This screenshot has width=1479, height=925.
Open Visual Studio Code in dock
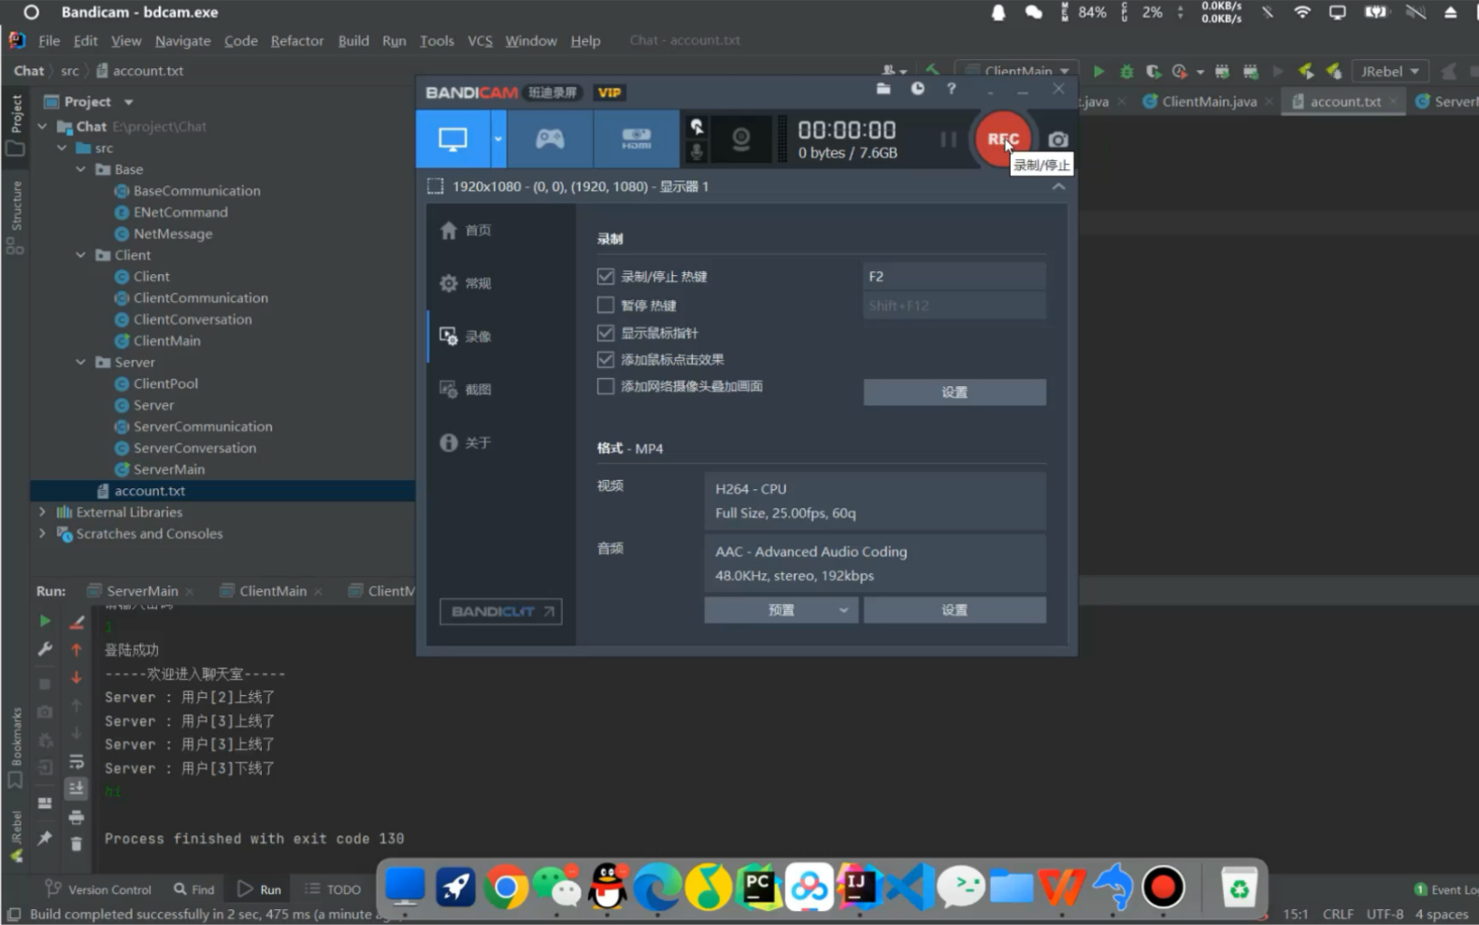tap(910, 887)
